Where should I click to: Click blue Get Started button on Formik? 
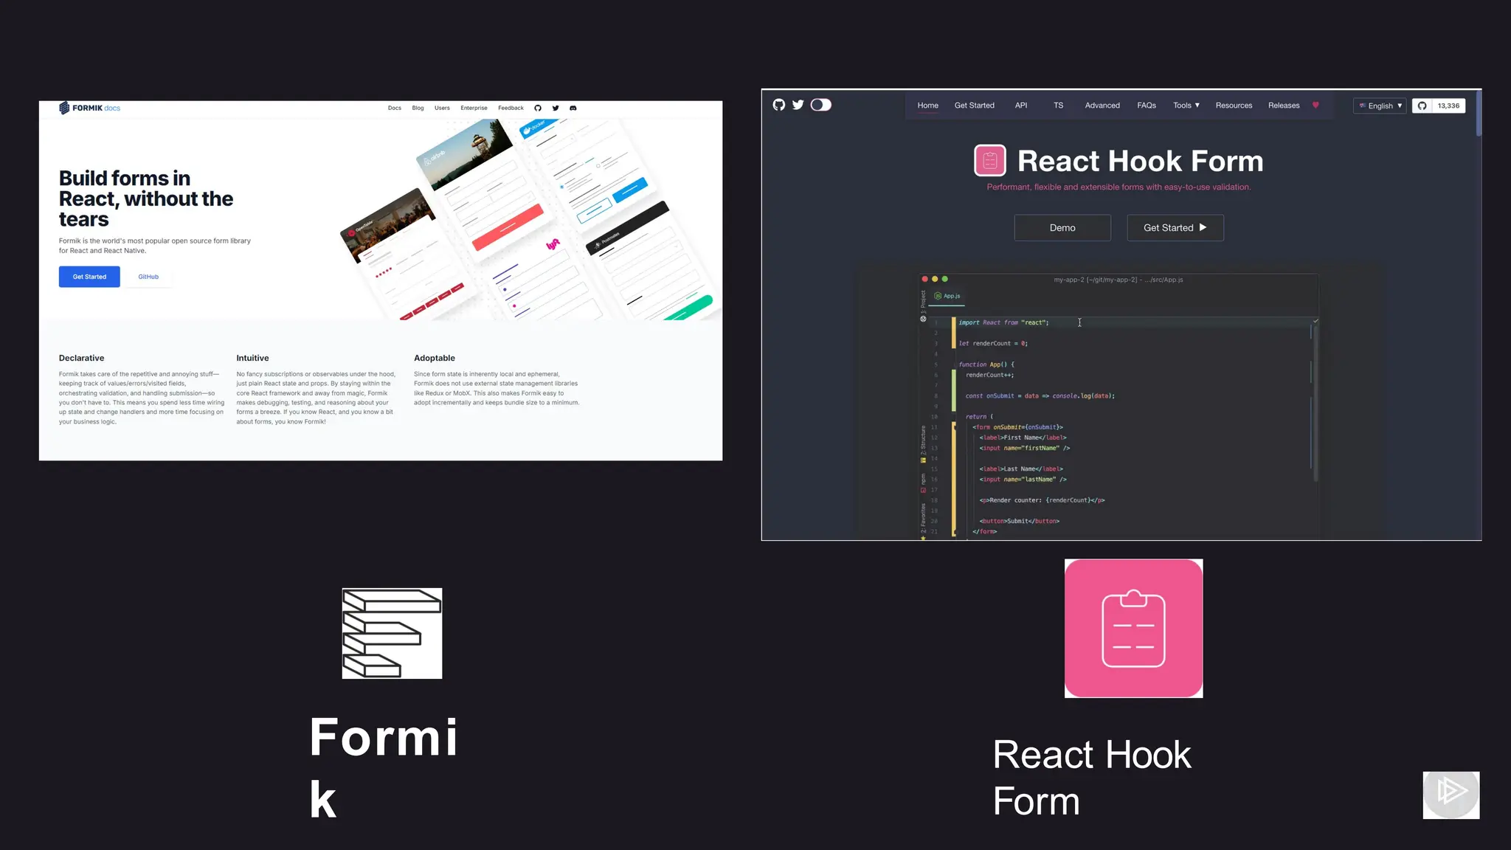point(89,277)
